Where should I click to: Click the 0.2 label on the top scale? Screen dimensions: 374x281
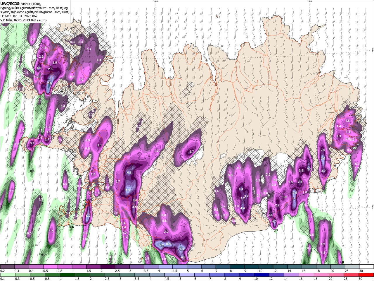tap(2, 271)
